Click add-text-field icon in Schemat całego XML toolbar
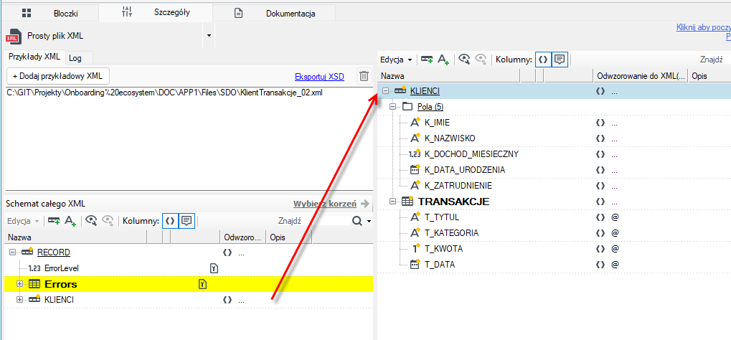The width and height of the screenshot is (731, 340). pyautogui.click(x=70, y=221)
